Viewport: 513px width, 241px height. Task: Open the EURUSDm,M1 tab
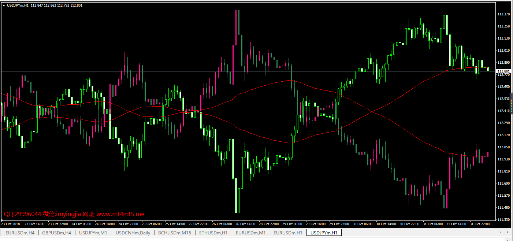[x=251, y=233]
